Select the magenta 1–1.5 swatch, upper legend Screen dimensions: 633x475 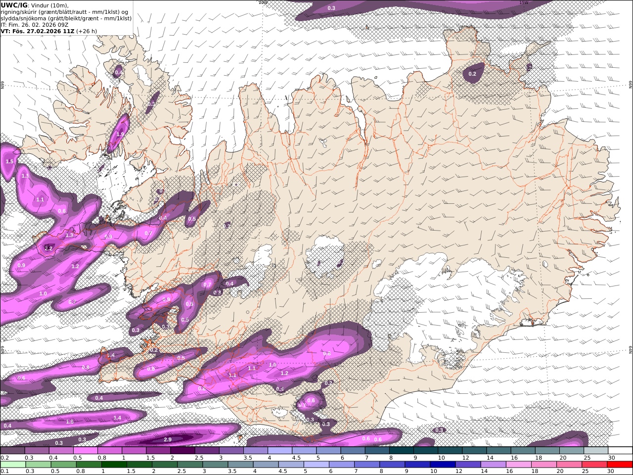134,450
